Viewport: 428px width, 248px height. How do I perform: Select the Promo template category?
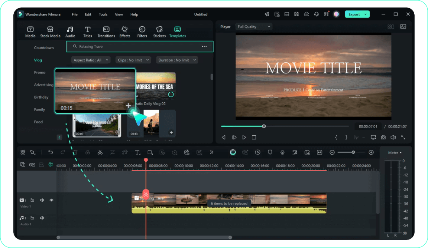tap(40, 72)
